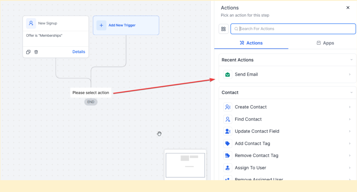Click the trash icon on New Signup trigger
Viewport: 357px width, 192px height.
[x=36, y=52]
